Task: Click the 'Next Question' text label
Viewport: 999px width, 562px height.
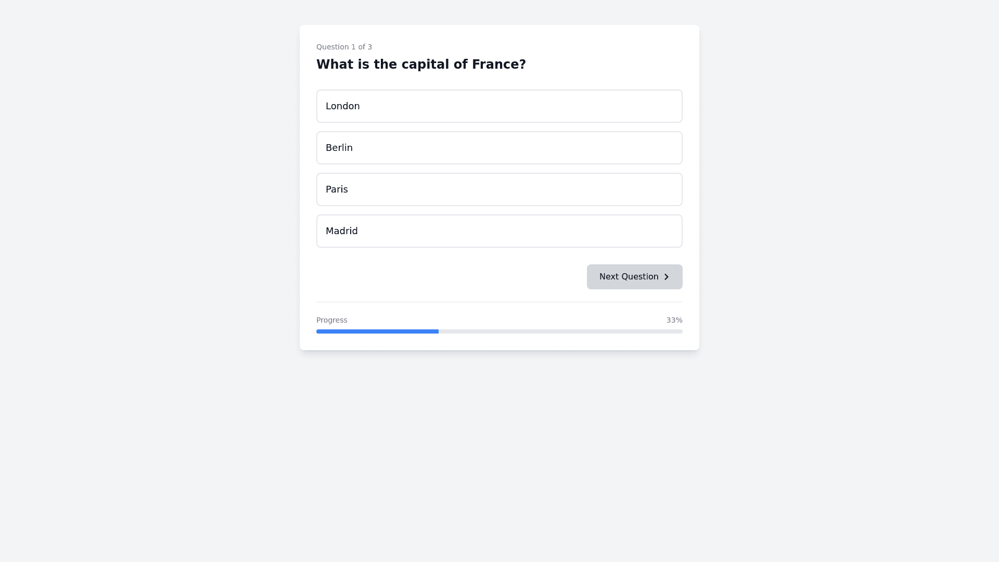Action: 629,277
